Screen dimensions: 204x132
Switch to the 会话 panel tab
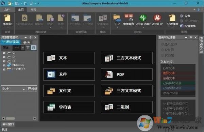tap(27, 42)
